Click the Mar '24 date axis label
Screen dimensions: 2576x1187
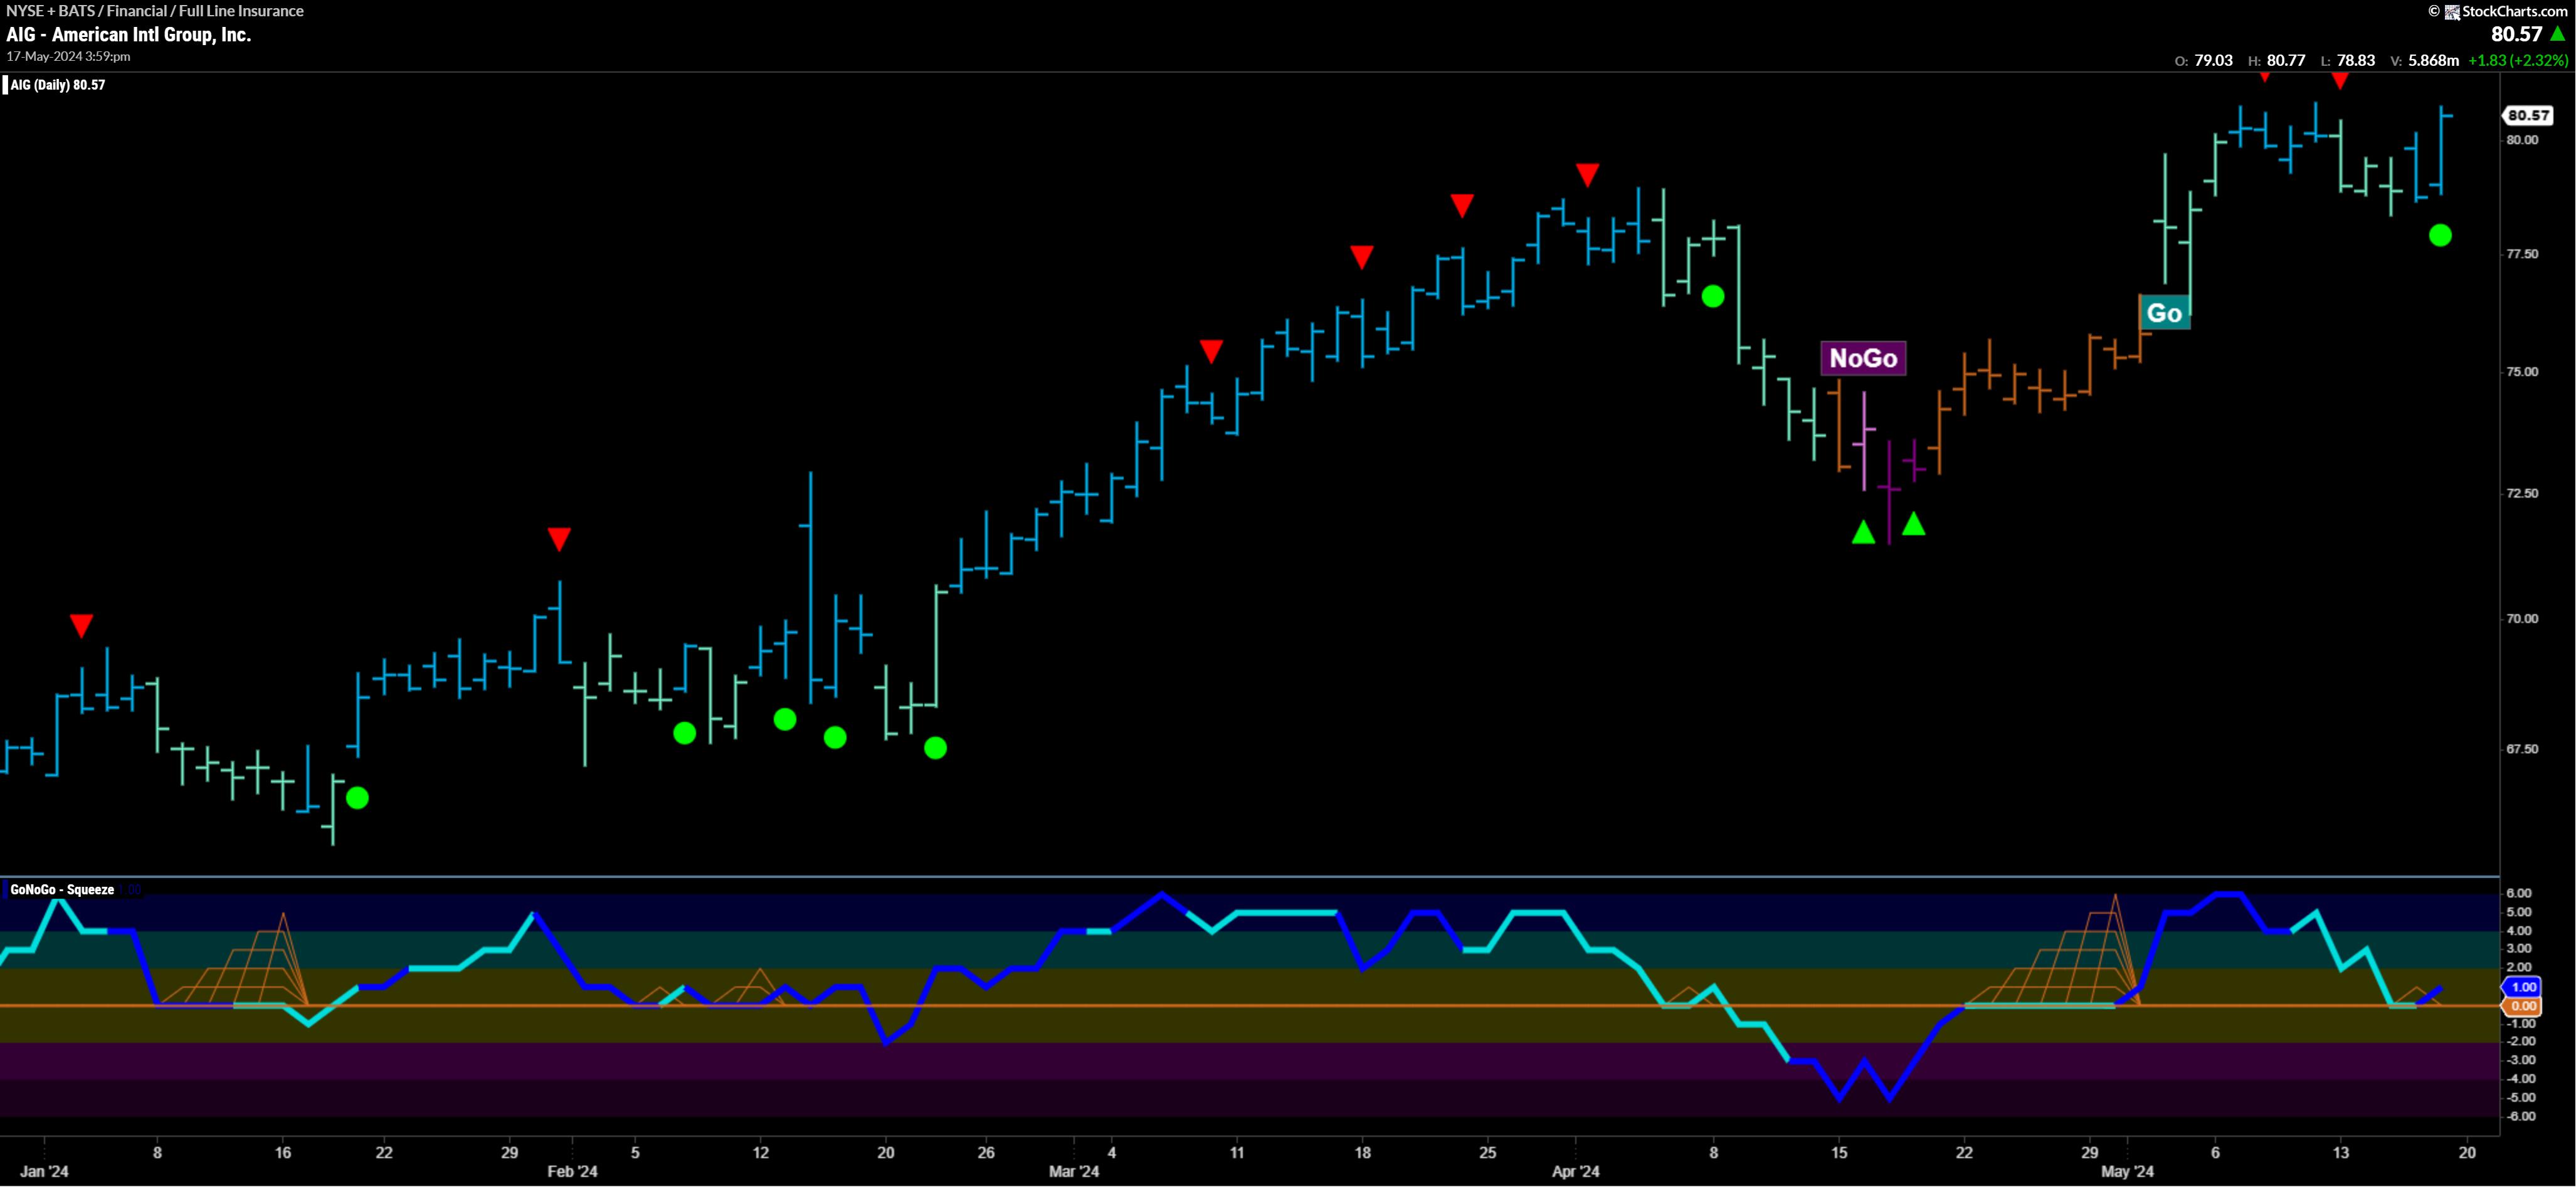(1074, 1171)
